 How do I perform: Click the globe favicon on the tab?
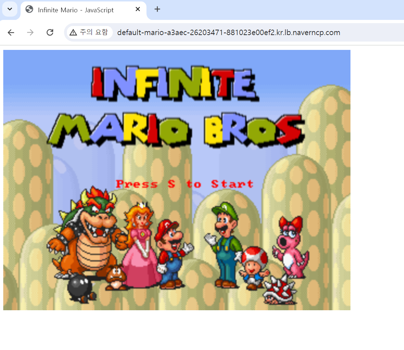29,9
